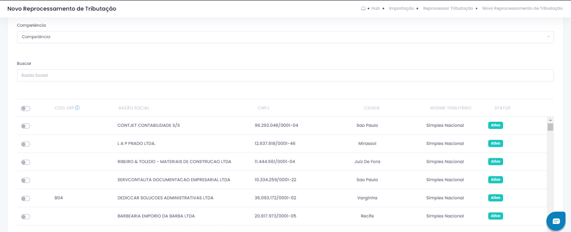This screenshot has width=571, height=232.
Task: Toggle switch for SERVCONTALITA DOCUMENTACAO EMPRESARIAL
Action: tap(25, 180)
